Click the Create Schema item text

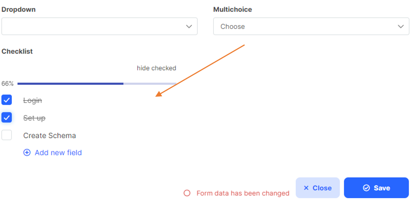(50, 135)
